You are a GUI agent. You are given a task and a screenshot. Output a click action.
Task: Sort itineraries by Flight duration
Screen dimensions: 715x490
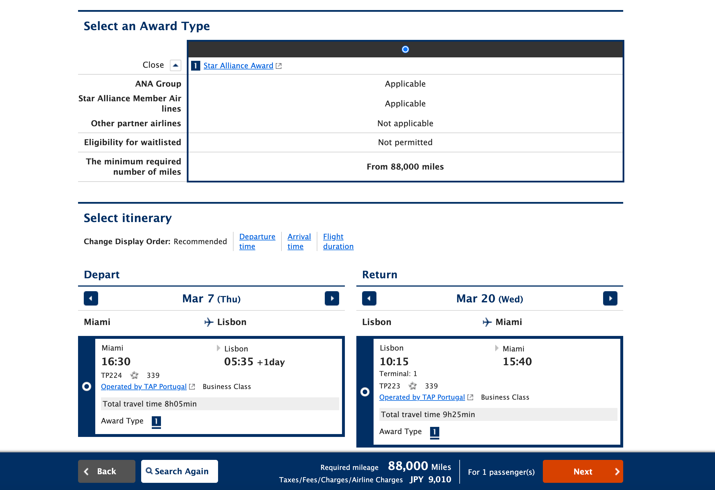pos(338,241)
